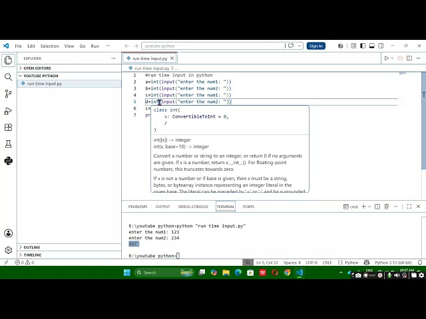Select Python 3.13 interpreter in status bar
The height and width of the screenshot is (319, 426).
pos(393,263)
